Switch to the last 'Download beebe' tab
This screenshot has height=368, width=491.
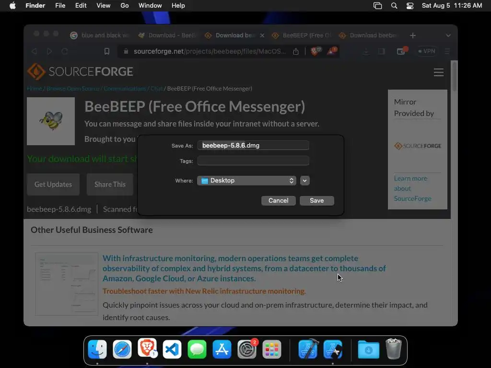click(369, 35)
